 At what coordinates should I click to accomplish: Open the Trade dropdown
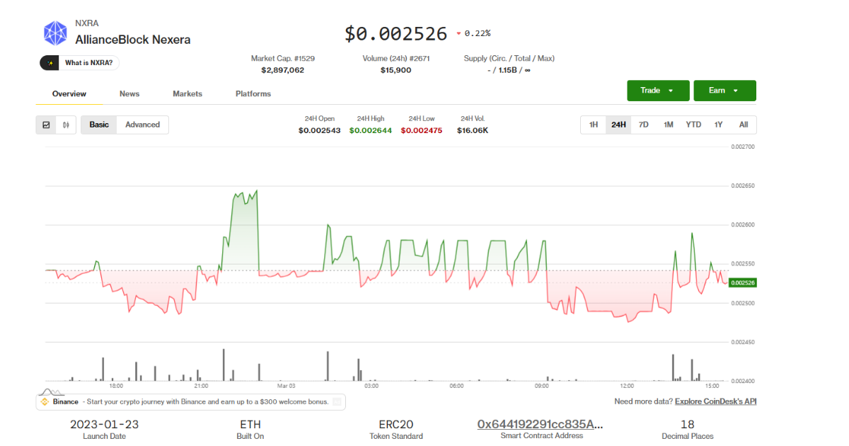click(x=658, y=91)
